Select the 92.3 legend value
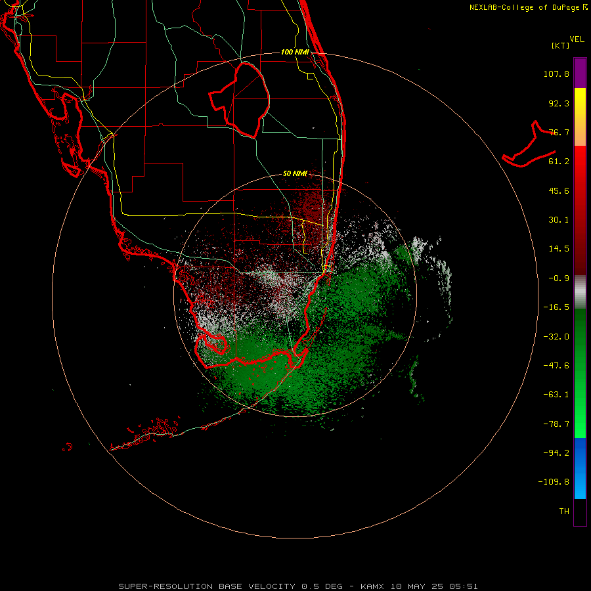The width and height of the screenshot is (591, 591). (559, 103)
